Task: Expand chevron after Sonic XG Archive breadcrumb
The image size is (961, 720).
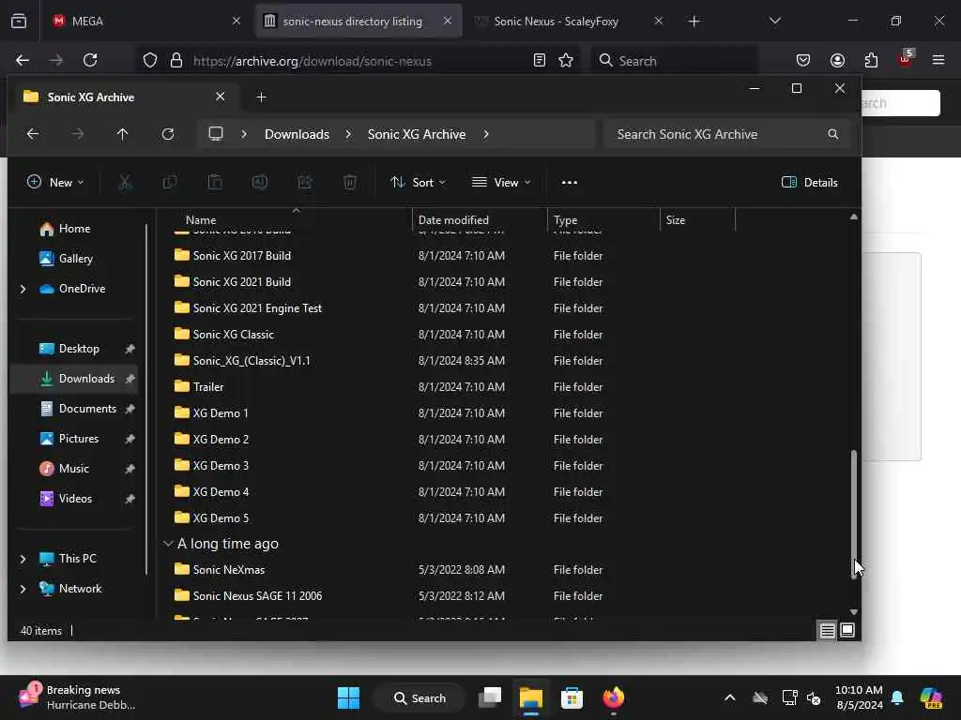Action: pos(486,134)
